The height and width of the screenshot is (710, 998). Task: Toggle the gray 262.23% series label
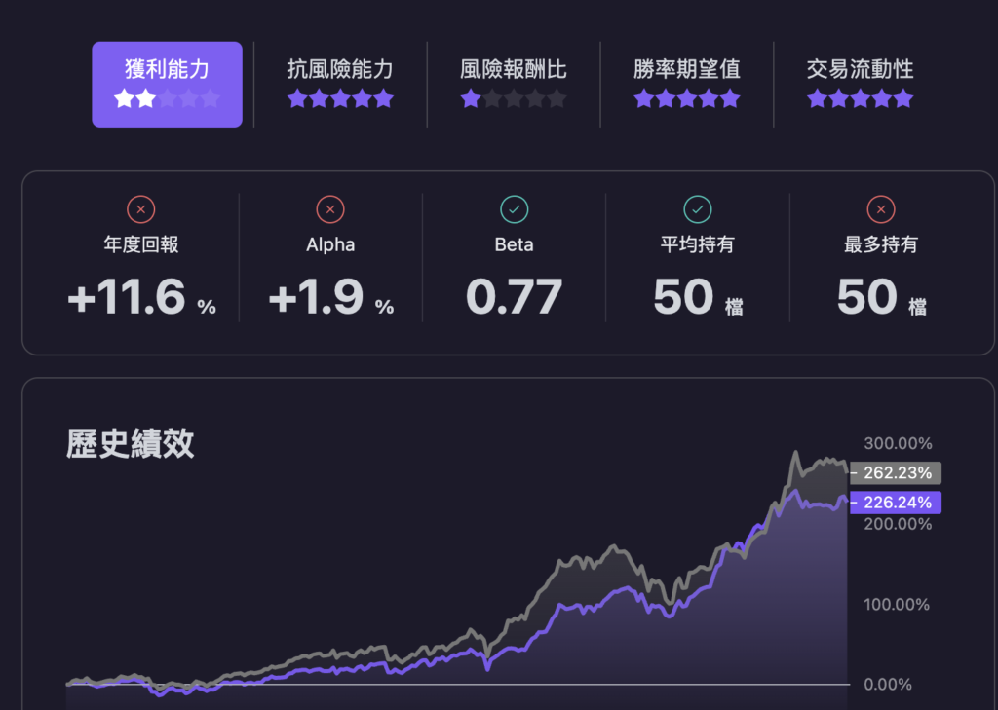point(897,472)
